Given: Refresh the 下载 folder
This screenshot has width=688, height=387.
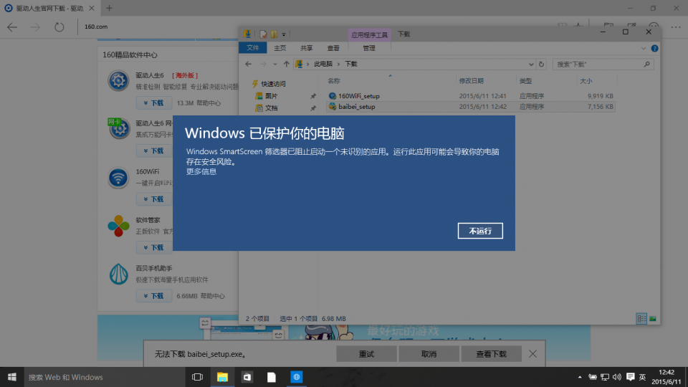Looking at the screenshot, I should (x=541, y=64).
